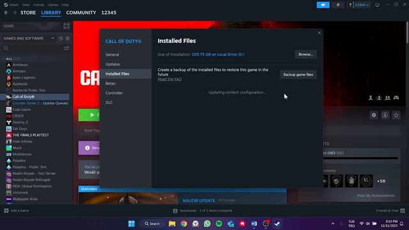Open the game info icon

pyautogui.click(x=385, y=115)
